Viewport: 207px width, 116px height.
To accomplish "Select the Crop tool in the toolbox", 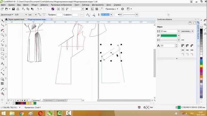I will click(2, 30).
